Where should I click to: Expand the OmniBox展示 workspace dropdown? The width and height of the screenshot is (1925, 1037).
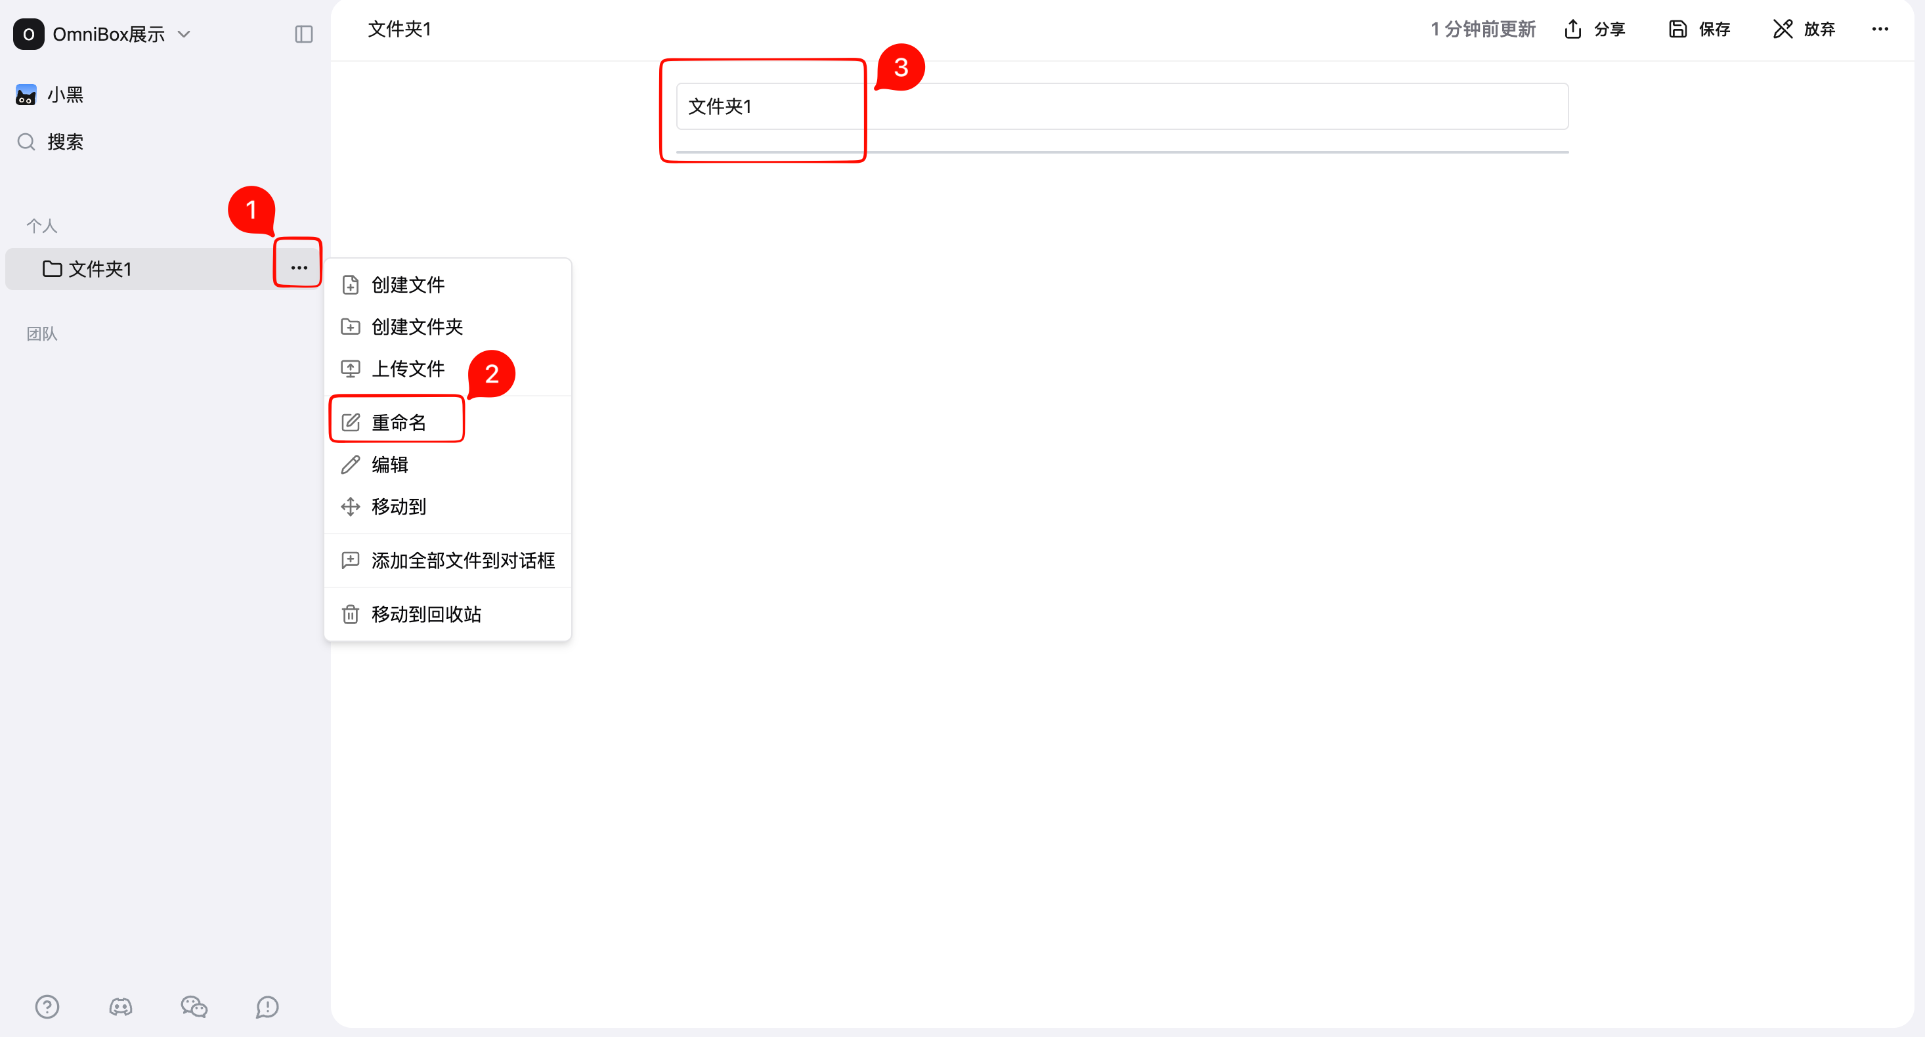click(x=184, y=34)
